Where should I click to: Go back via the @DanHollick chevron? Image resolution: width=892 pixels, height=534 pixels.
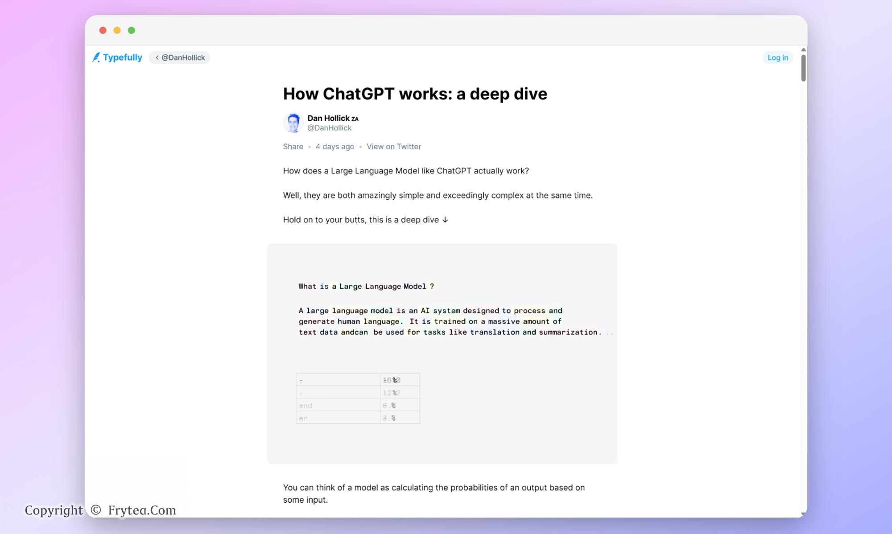(157, 58)
